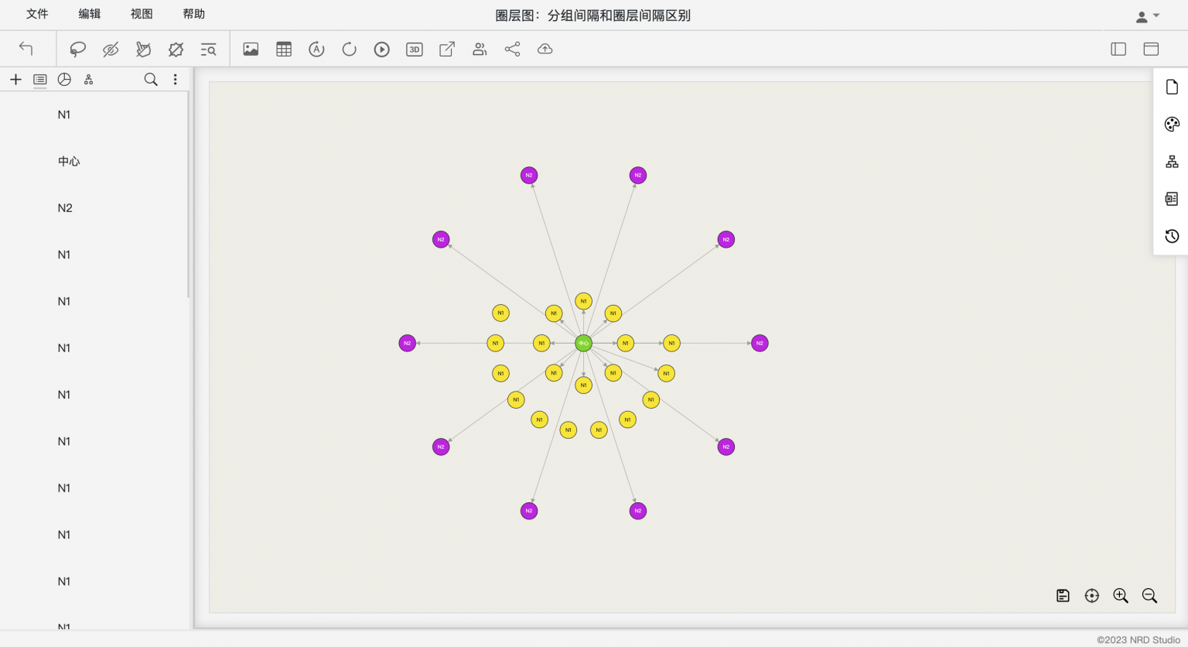This screenshot has height=647, width=1188.
Task: Click the green 中心 node
Action: [583, 343]
